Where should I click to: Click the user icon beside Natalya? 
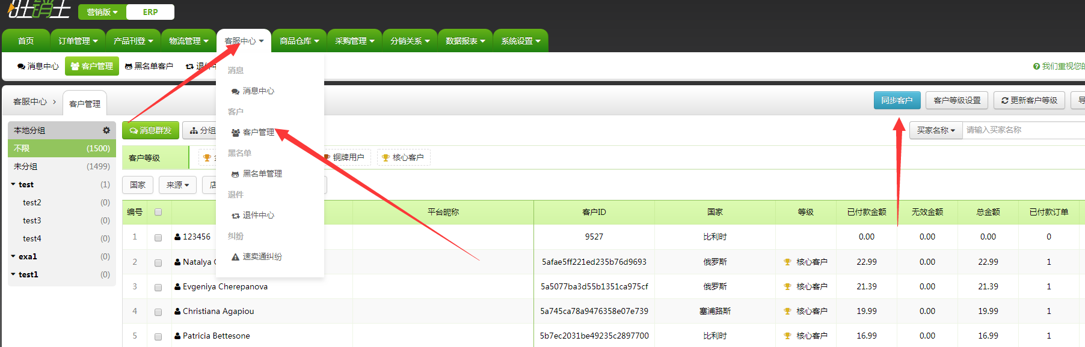point(177,262)
